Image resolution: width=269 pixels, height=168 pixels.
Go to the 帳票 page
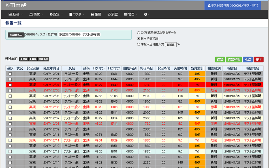(96, 14)
